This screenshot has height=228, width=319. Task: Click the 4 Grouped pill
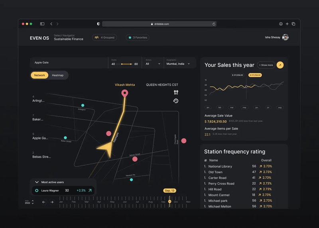click(x=104, y=37)
